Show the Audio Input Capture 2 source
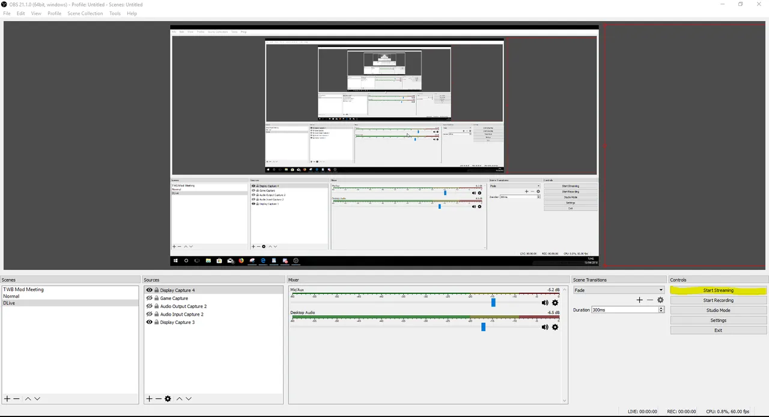The height and width of the screenshot is (417, 769). point(150,314)
